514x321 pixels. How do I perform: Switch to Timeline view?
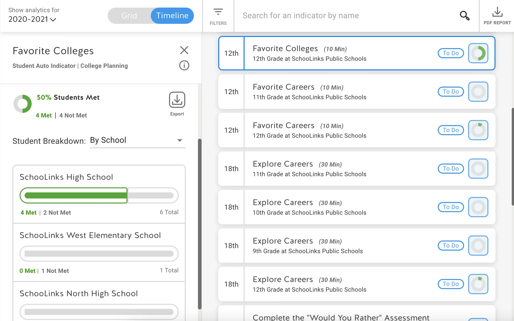(172, 16)
